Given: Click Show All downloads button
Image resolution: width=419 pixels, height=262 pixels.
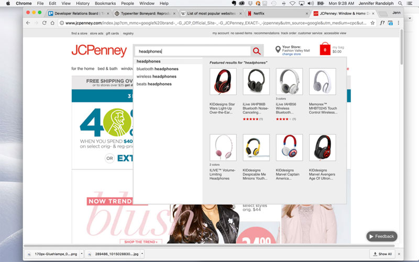Looking at the screenshot, I should (383, 254).
